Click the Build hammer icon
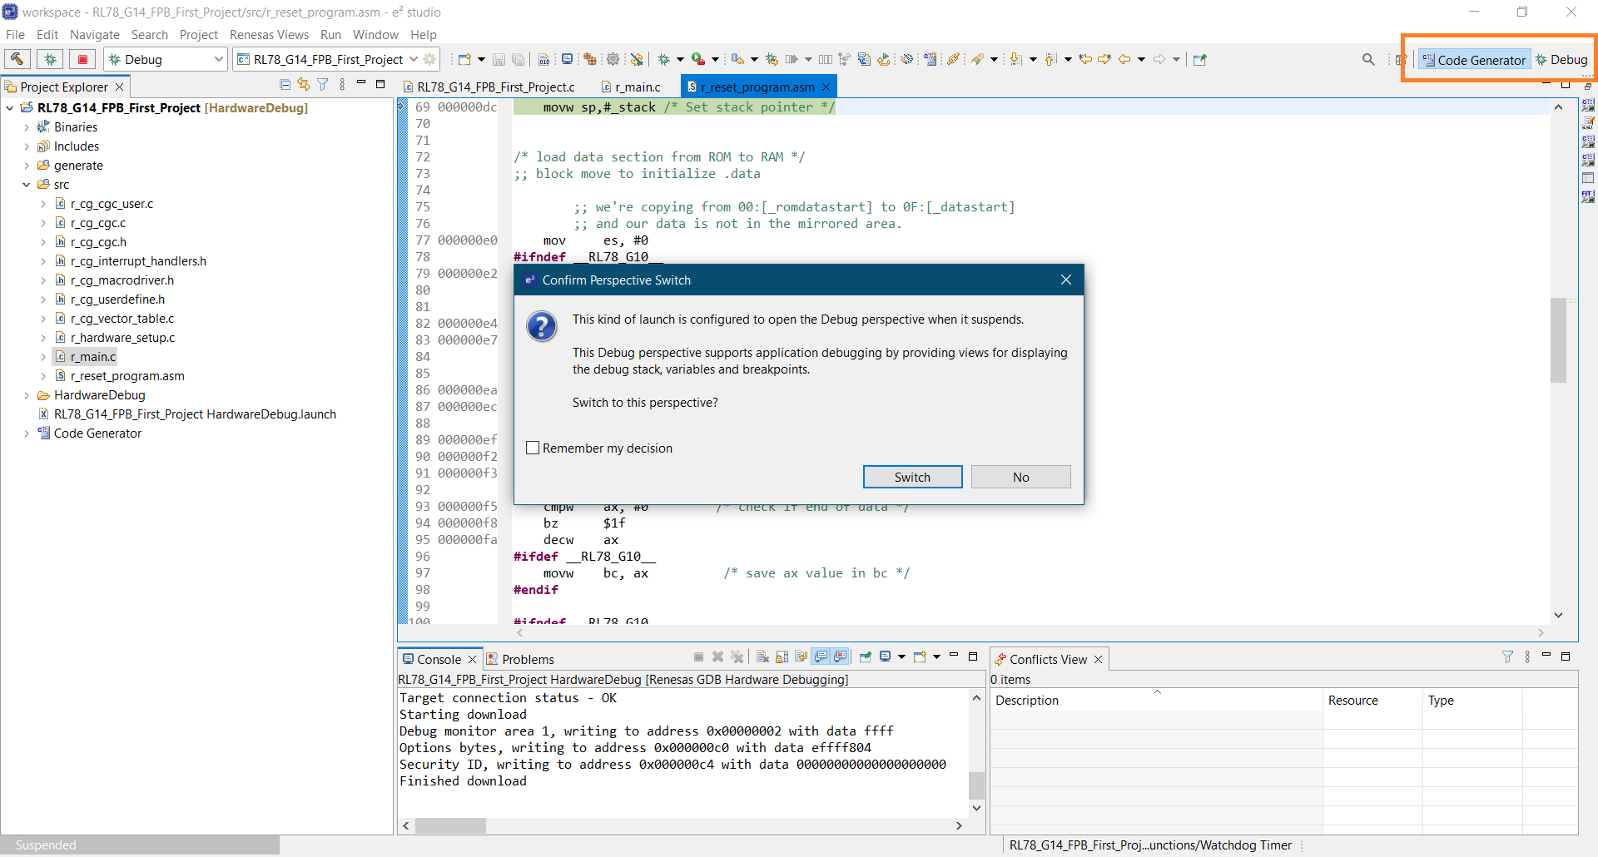Image resolution: width=1598 pixels, height=857 pixels. coord(17,59)
